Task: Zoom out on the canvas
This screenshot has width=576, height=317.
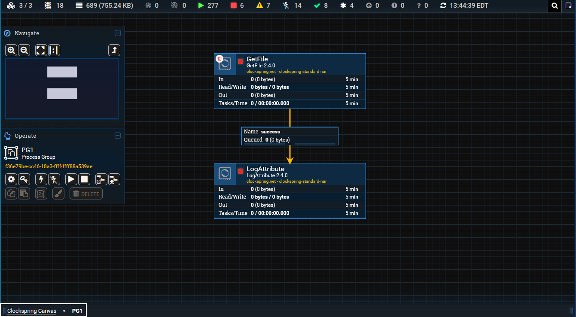Action: click(x=24, y=50)
